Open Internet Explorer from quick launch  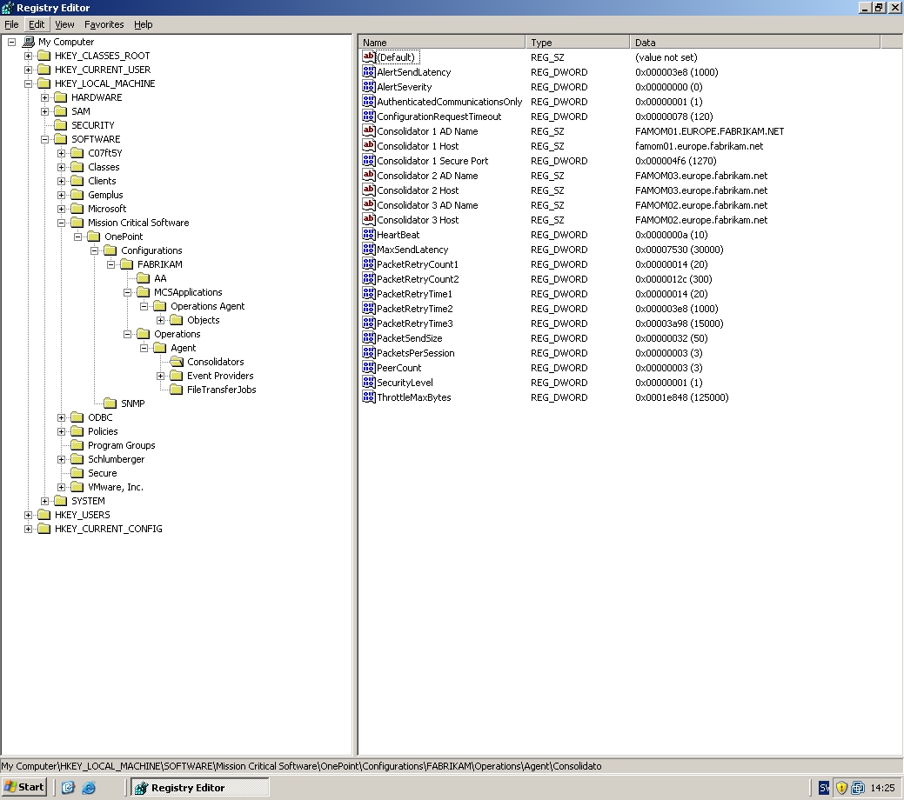pyautogui.click(x=89, y=788)
